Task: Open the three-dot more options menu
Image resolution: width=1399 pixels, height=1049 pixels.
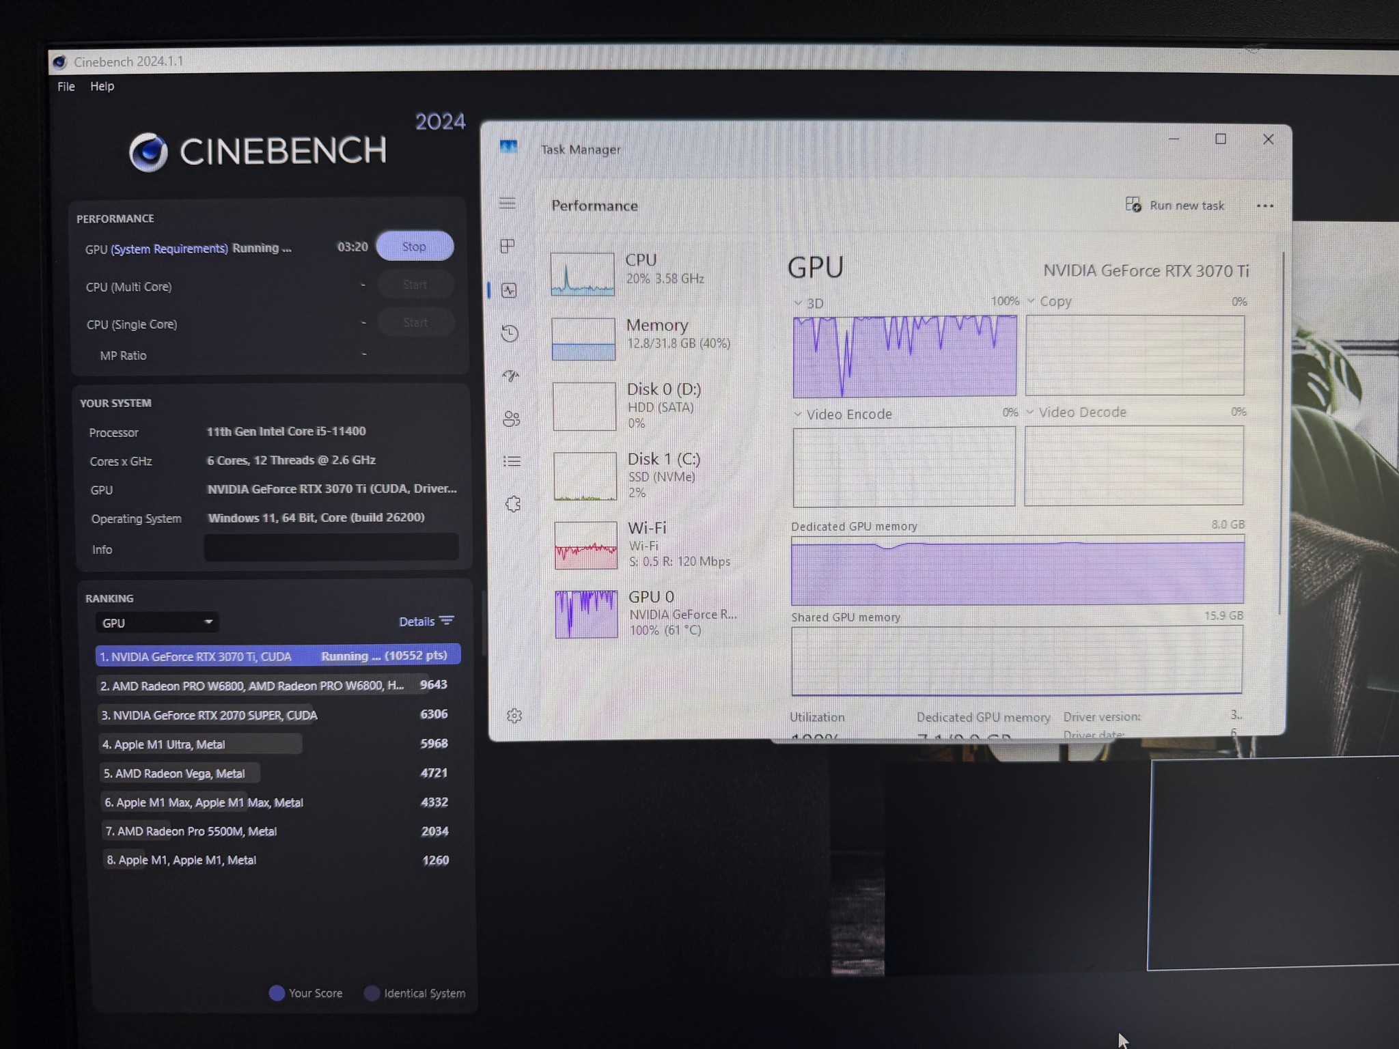Action: [x=1264, y=206]
